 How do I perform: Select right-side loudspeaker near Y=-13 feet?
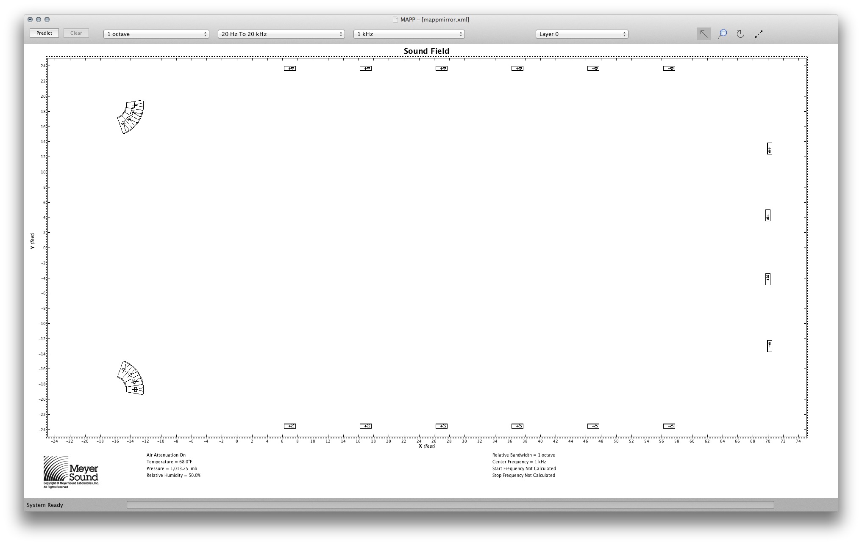tap(770, 346)
